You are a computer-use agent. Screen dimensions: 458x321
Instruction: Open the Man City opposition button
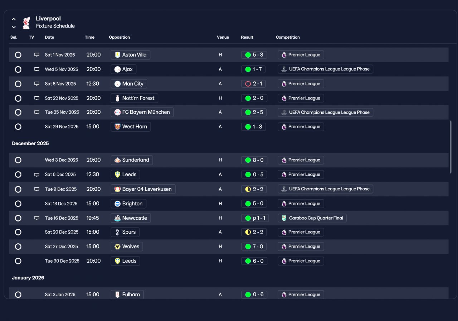[x=129, y=84]
